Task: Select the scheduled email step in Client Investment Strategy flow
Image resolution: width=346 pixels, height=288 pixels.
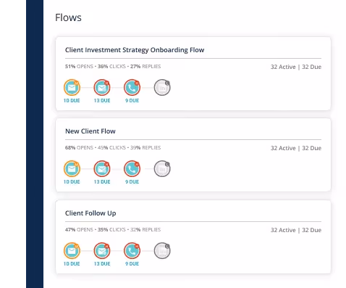Action: pyautogui.click(x=102, y=87)
